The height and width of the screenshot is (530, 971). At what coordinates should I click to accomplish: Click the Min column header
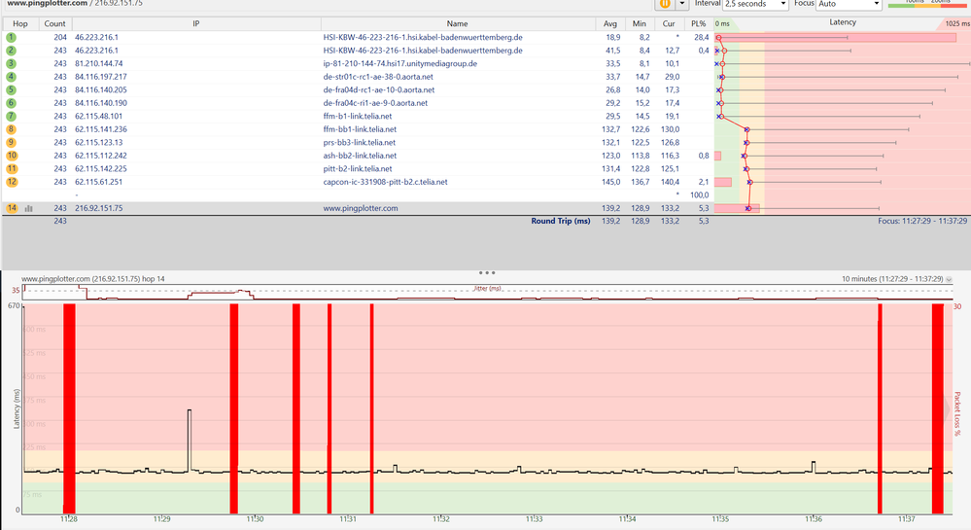pos(640,23)
